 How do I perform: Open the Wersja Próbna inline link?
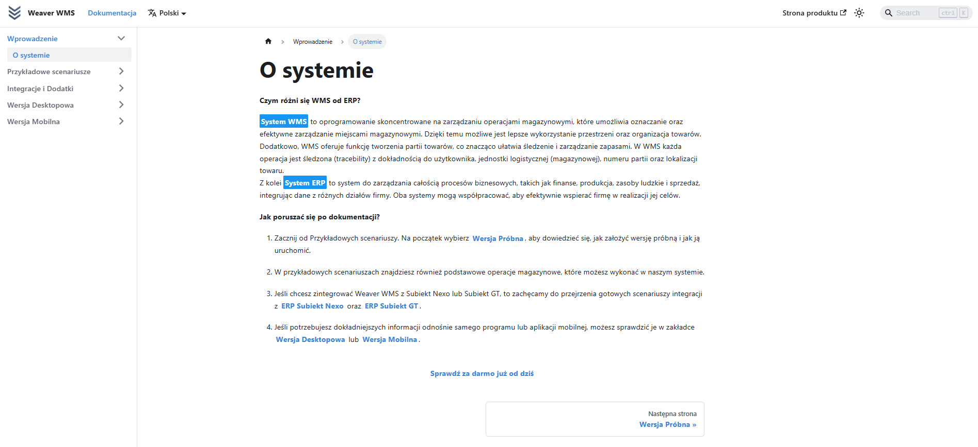[498, 238]
